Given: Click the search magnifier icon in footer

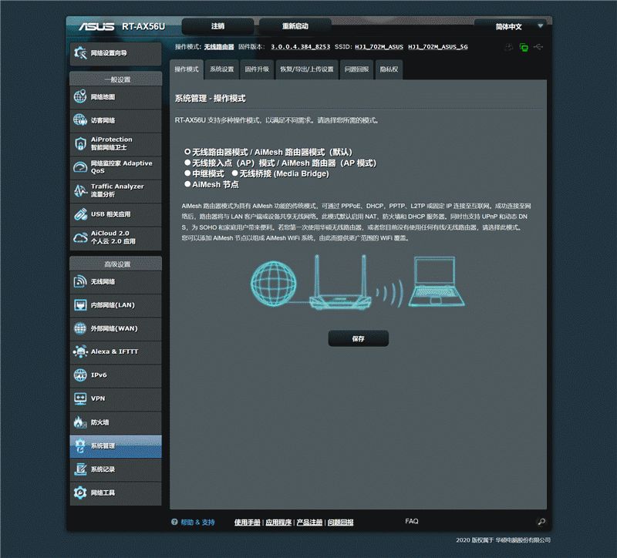Looking at the screenshot, I should (541, 522).
